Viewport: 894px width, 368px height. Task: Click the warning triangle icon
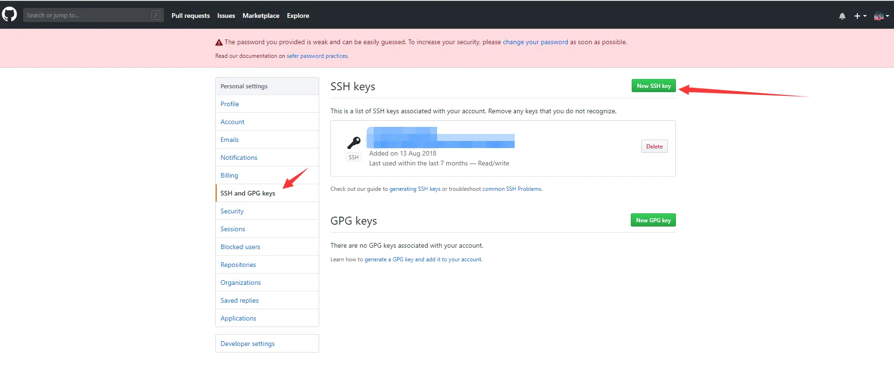coord(219,42)
